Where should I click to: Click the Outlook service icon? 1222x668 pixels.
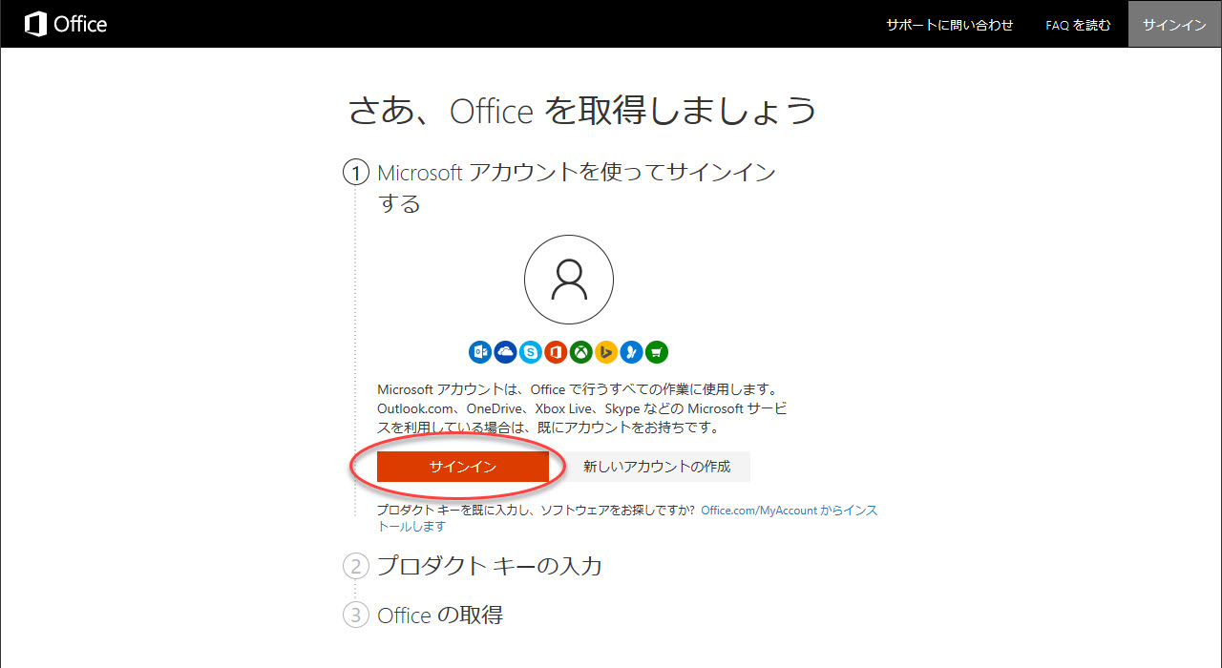tap(480, 352)
